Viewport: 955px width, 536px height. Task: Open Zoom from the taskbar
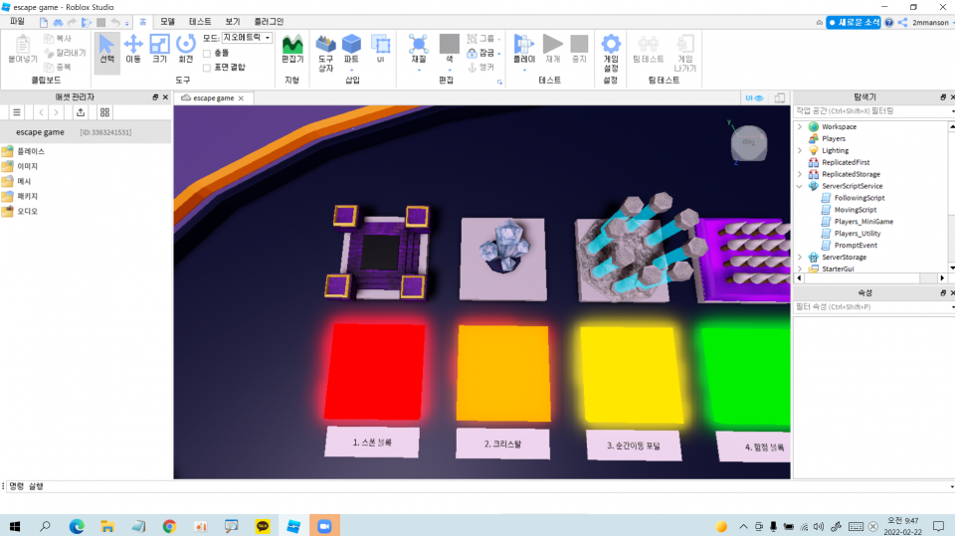(324, 526)
